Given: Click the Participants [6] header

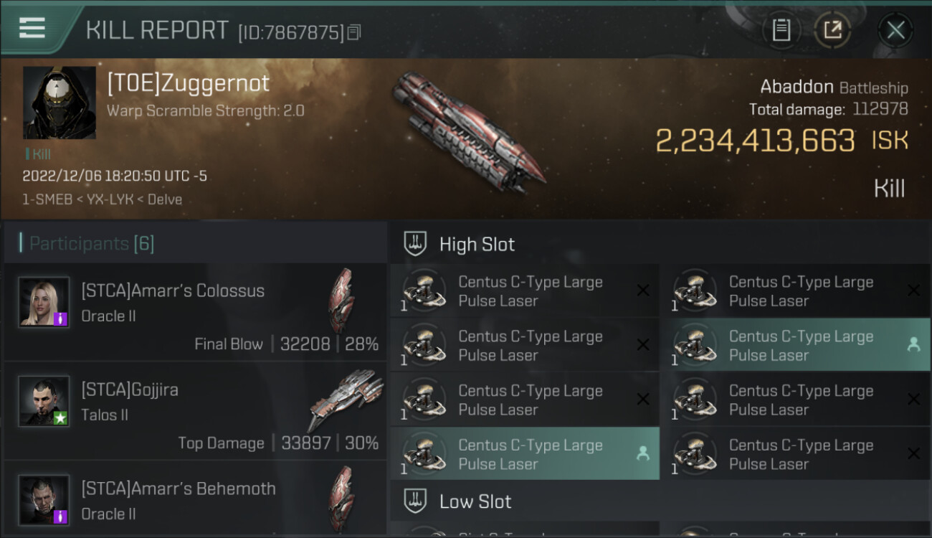Looking at the screenshot, I should (92, 244).
